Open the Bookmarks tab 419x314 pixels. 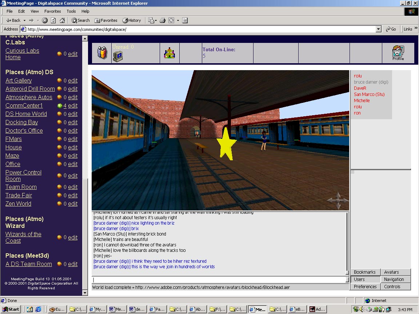[365, 272]
